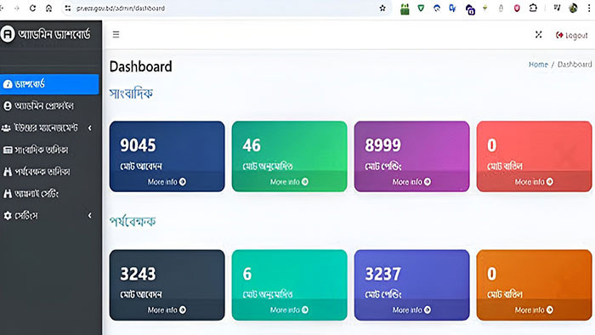Image resolution: width=595 pixels, height=335 pixels.
Task: Click the table icon of সাংবাদিক তালিকা
Action: pos(8,150)
